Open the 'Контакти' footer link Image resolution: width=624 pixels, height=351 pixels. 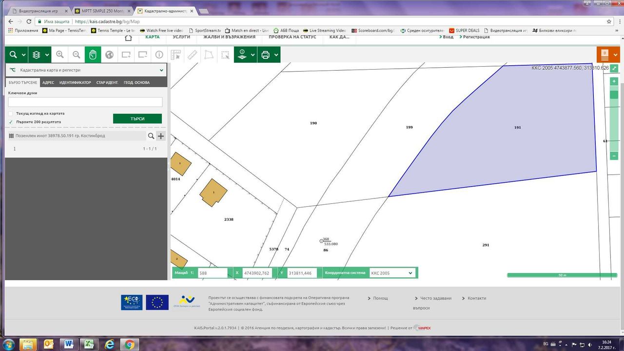(477, 298)
